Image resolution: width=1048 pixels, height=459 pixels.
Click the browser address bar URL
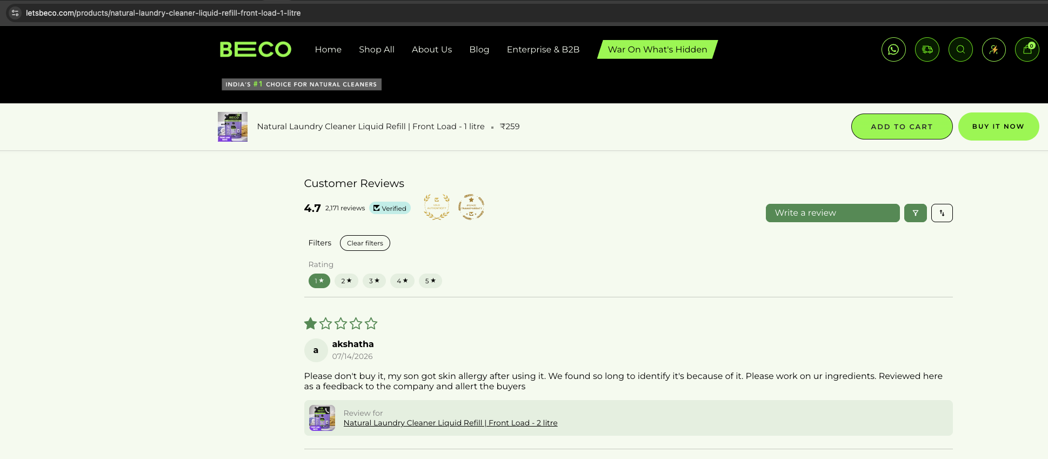coord(163,13)
